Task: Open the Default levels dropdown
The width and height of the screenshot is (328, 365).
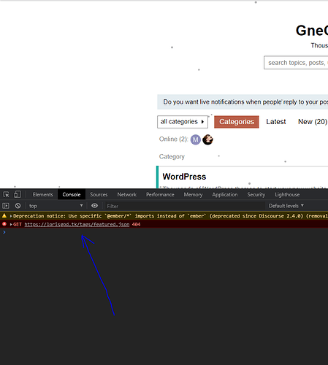Action: coord(286,206)
